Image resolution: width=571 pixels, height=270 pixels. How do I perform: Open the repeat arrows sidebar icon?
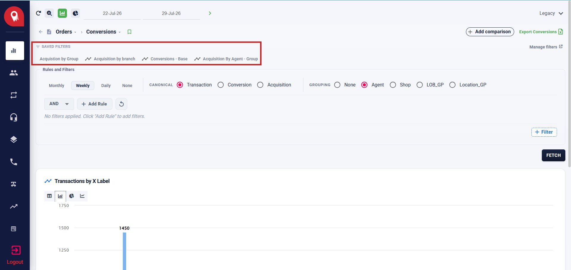pyautogui.click(x=14, y=95)
